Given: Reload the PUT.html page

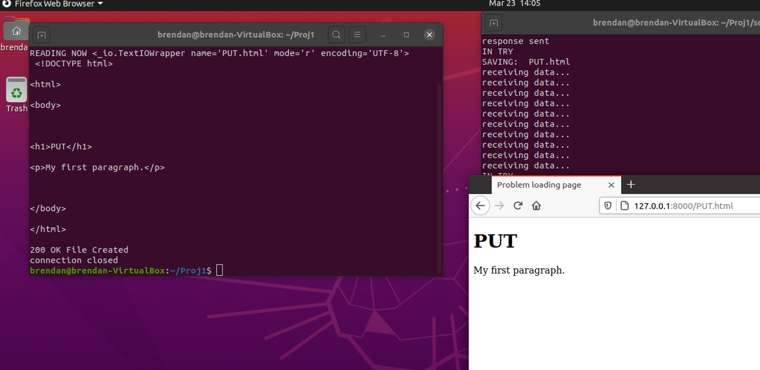Looking at the screenshot, I should click(518, 206).
